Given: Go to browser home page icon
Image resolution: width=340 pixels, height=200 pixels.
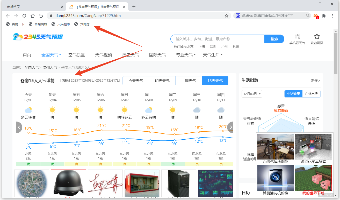Looking at the screenshot, I should 33,16.
